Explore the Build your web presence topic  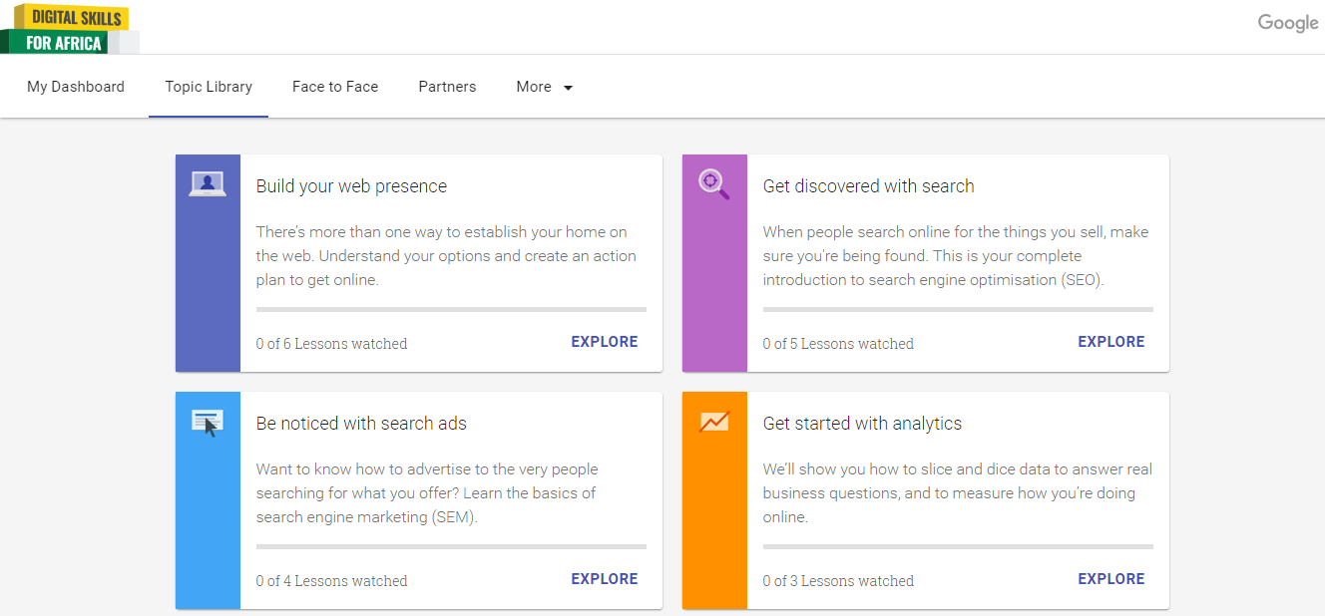click(604, 342)
